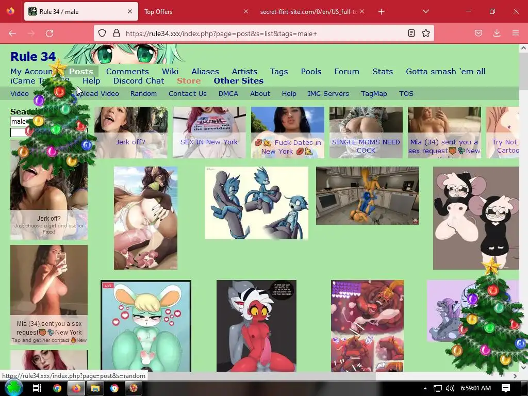Click the padlock site information icon
The height and width of the screenshot is (396, 528).
[117, 34]
